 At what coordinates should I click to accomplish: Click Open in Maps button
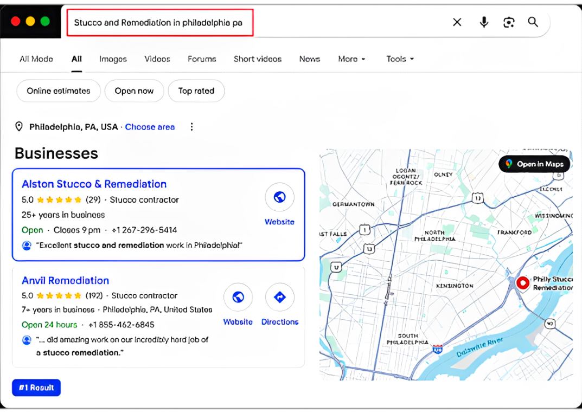534,164
